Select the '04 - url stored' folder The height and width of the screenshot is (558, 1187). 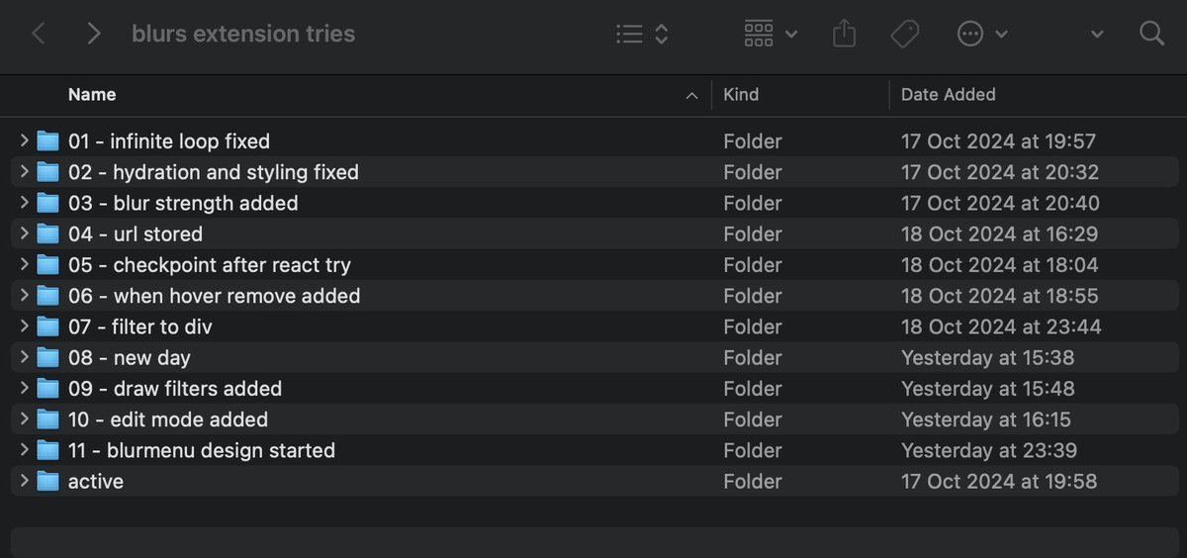[x=135, y=233]
